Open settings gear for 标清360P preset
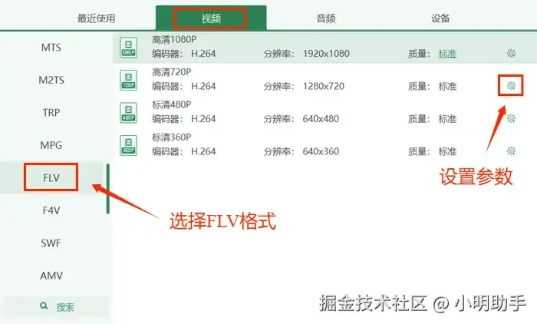This screenshot has height=324, width=537. click(511, 150)
